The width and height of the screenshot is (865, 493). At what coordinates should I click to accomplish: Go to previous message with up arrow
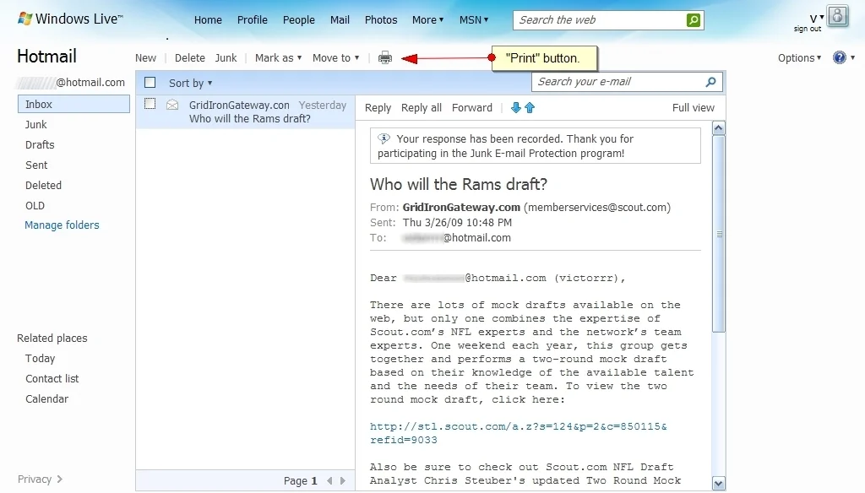[530, 107]
